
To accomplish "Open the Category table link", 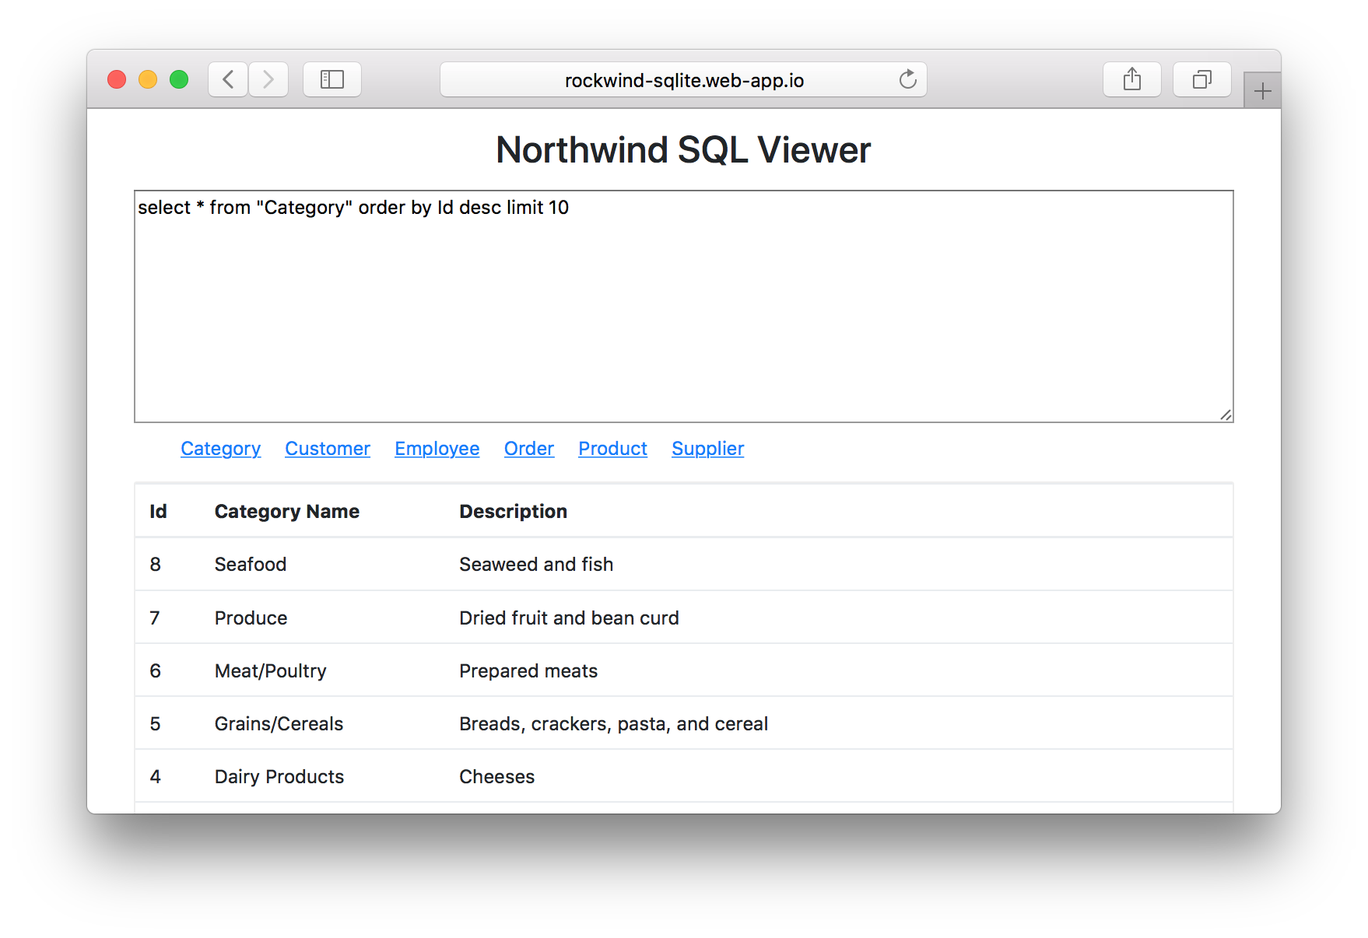I will tap(221, 449).
